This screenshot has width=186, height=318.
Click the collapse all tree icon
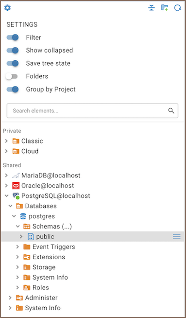[152, 8]
